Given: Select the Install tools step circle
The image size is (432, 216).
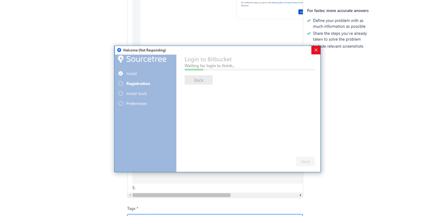Looking at the screenshot, I should (x=120, y=93).
